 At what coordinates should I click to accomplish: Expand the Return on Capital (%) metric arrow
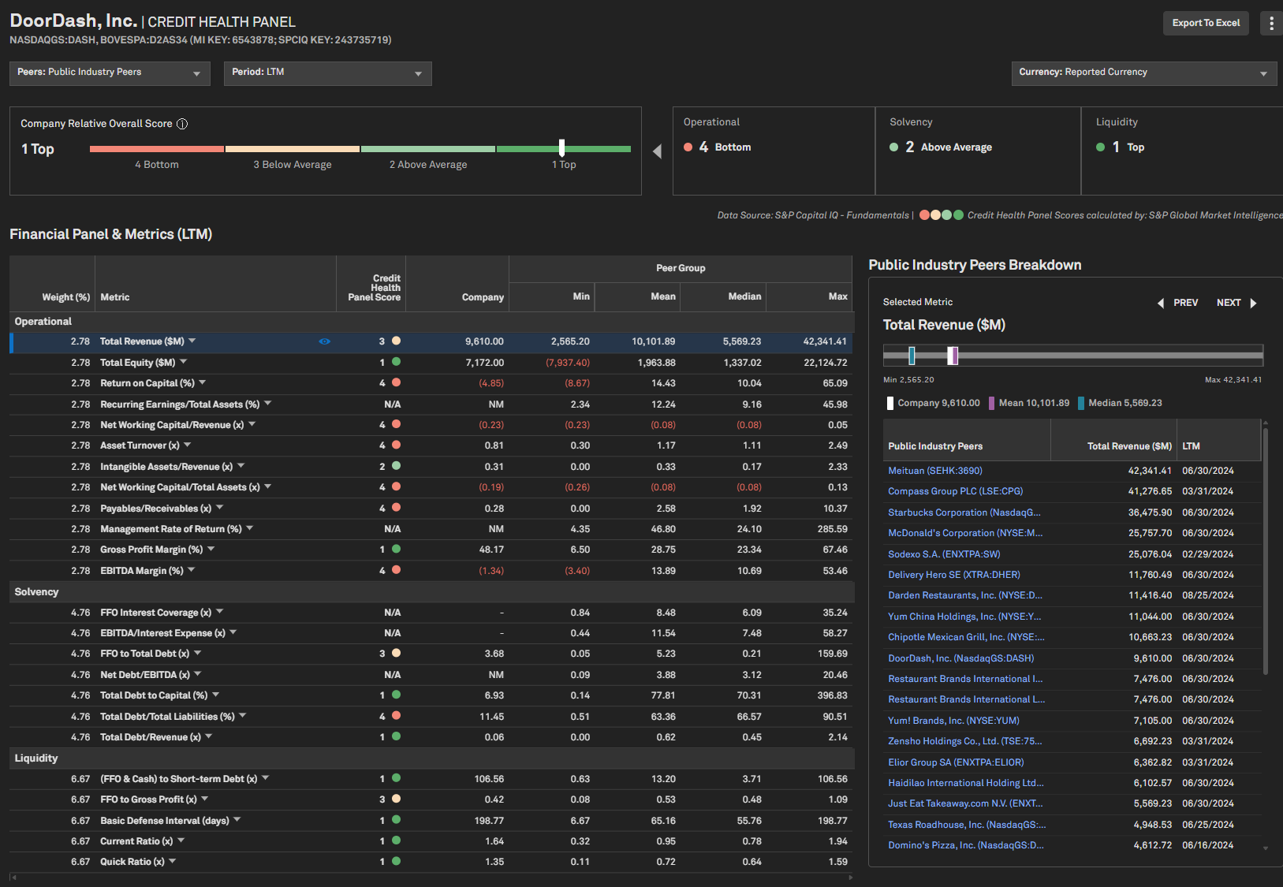[x=203, y=382]
